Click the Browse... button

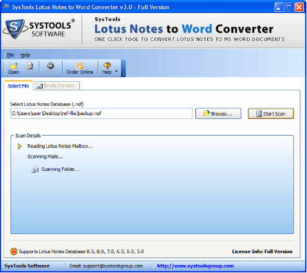coord(218,113)
